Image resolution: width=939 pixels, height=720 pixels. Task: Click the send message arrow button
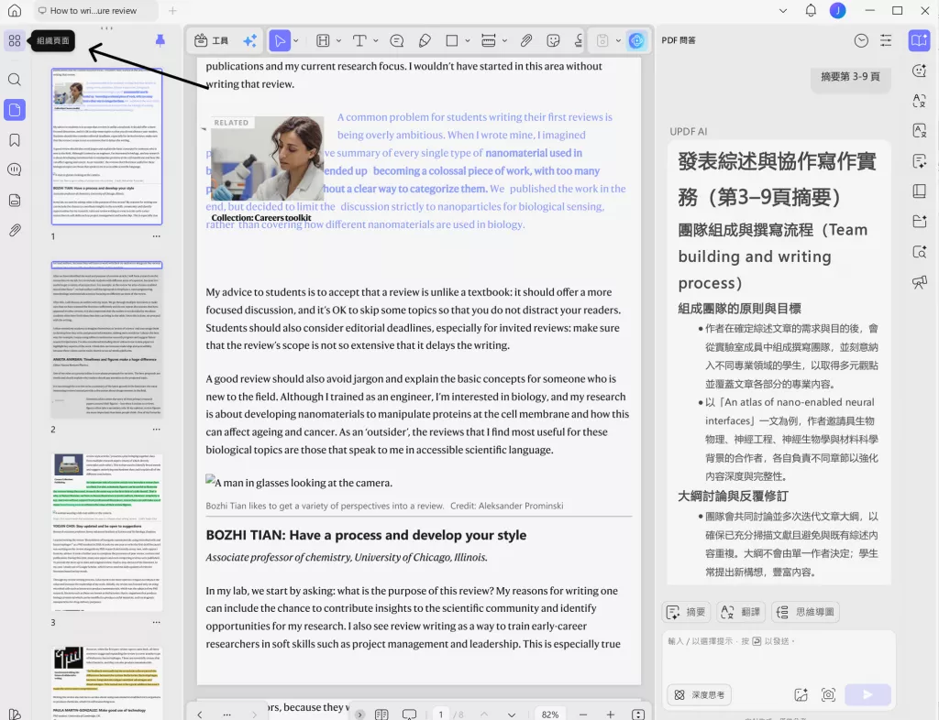867,694
